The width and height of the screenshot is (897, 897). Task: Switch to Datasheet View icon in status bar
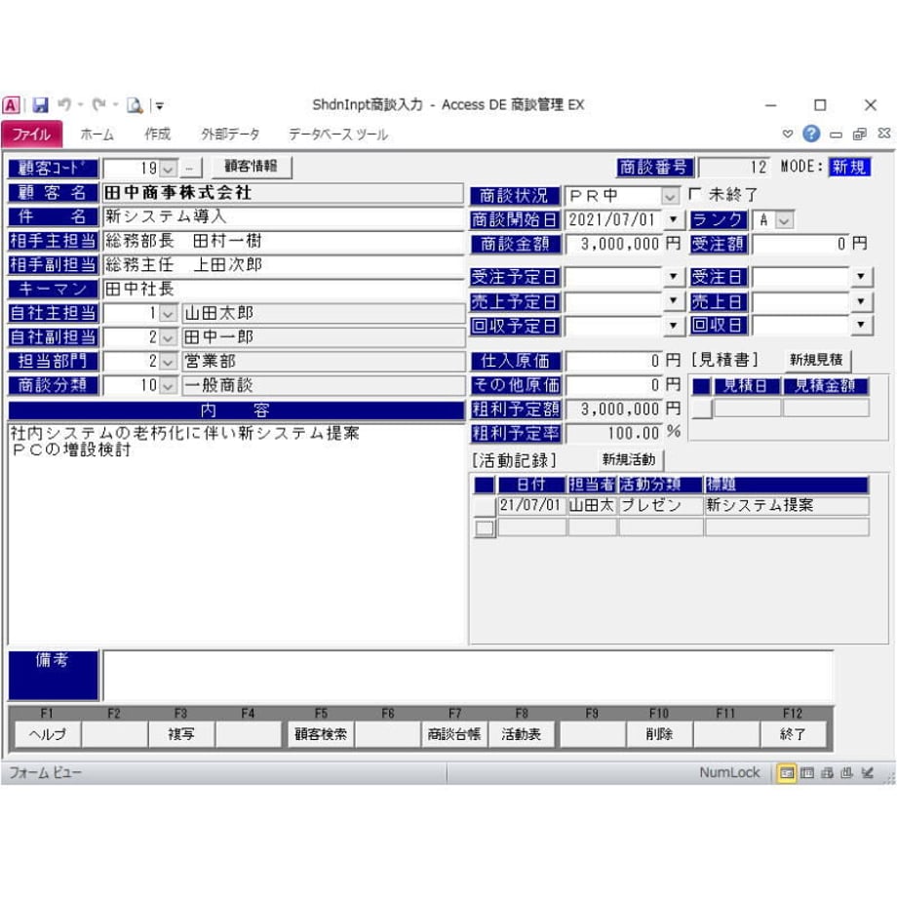[807, 773]
